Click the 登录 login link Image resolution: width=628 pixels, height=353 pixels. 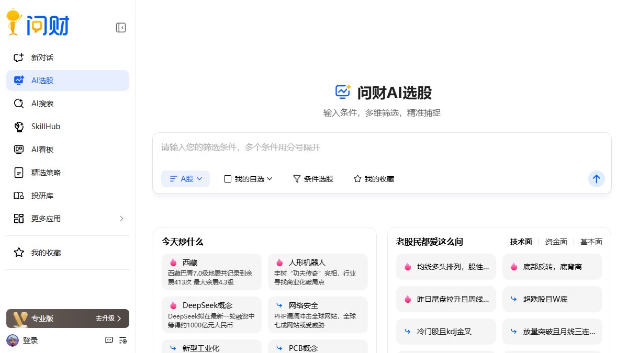coord(30,340)
